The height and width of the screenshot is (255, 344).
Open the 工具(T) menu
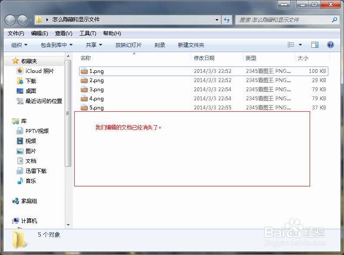pyautogui.click(x=88, y=33)
